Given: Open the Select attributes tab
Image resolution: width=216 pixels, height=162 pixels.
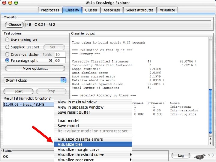Looking at the screenshot, I should tap(140, 10).
